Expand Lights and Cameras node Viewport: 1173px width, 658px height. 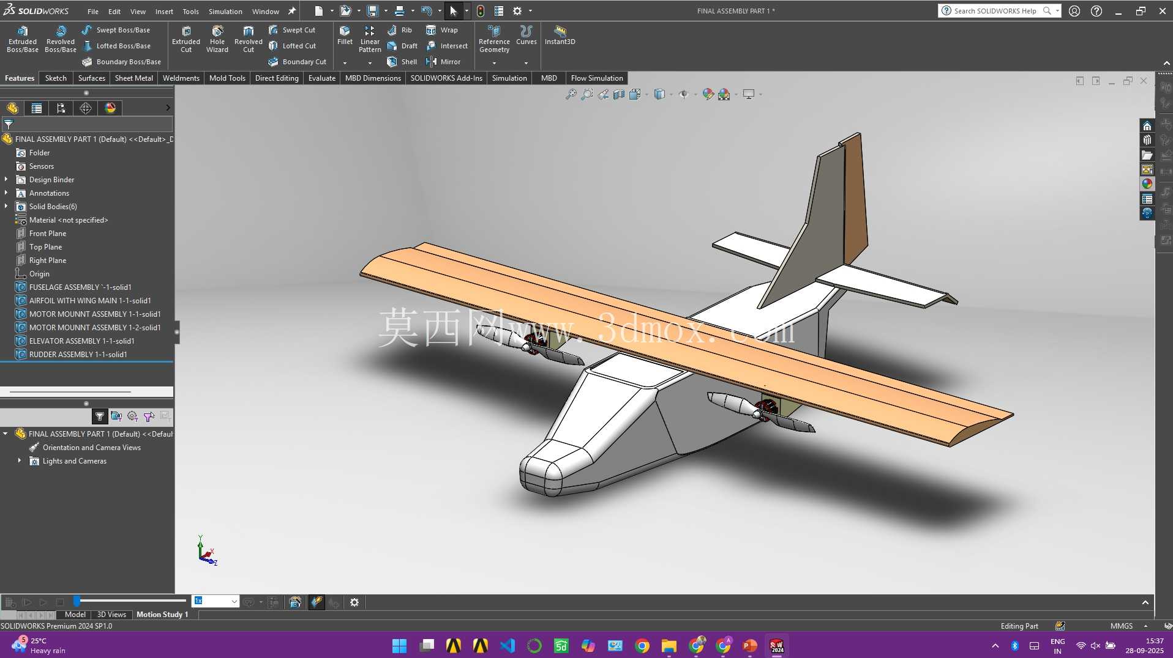pos(20,460)
